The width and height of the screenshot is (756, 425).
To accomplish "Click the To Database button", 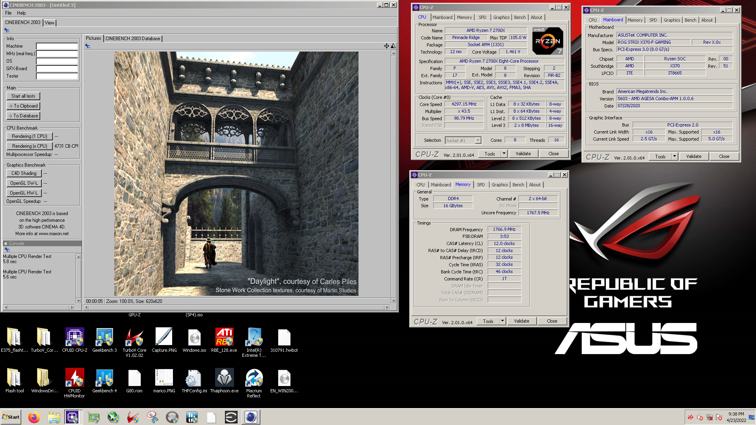I will click(23, 116).
